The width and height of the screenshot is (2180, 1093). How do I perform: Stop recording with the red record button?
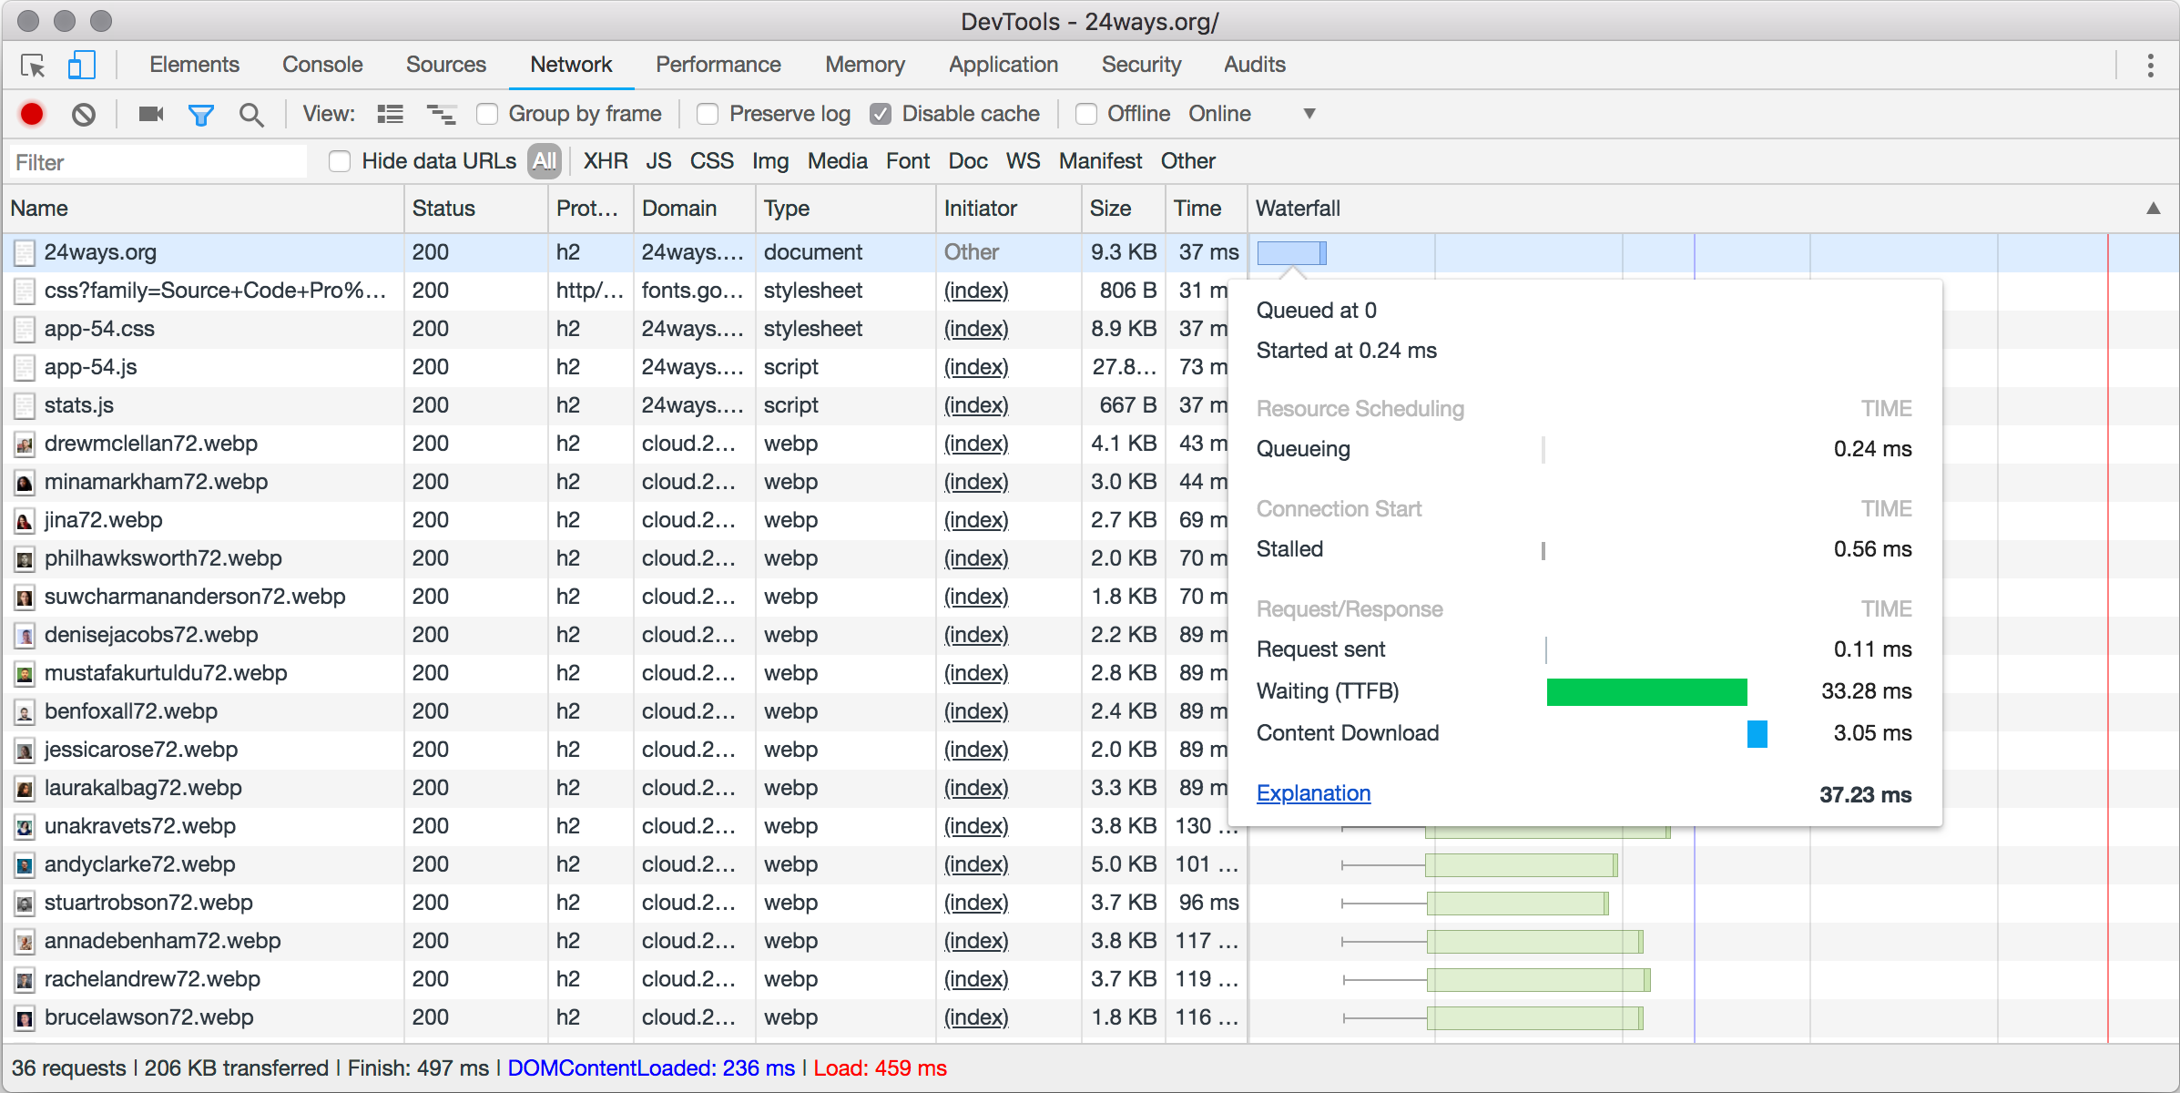click(32, 114)
